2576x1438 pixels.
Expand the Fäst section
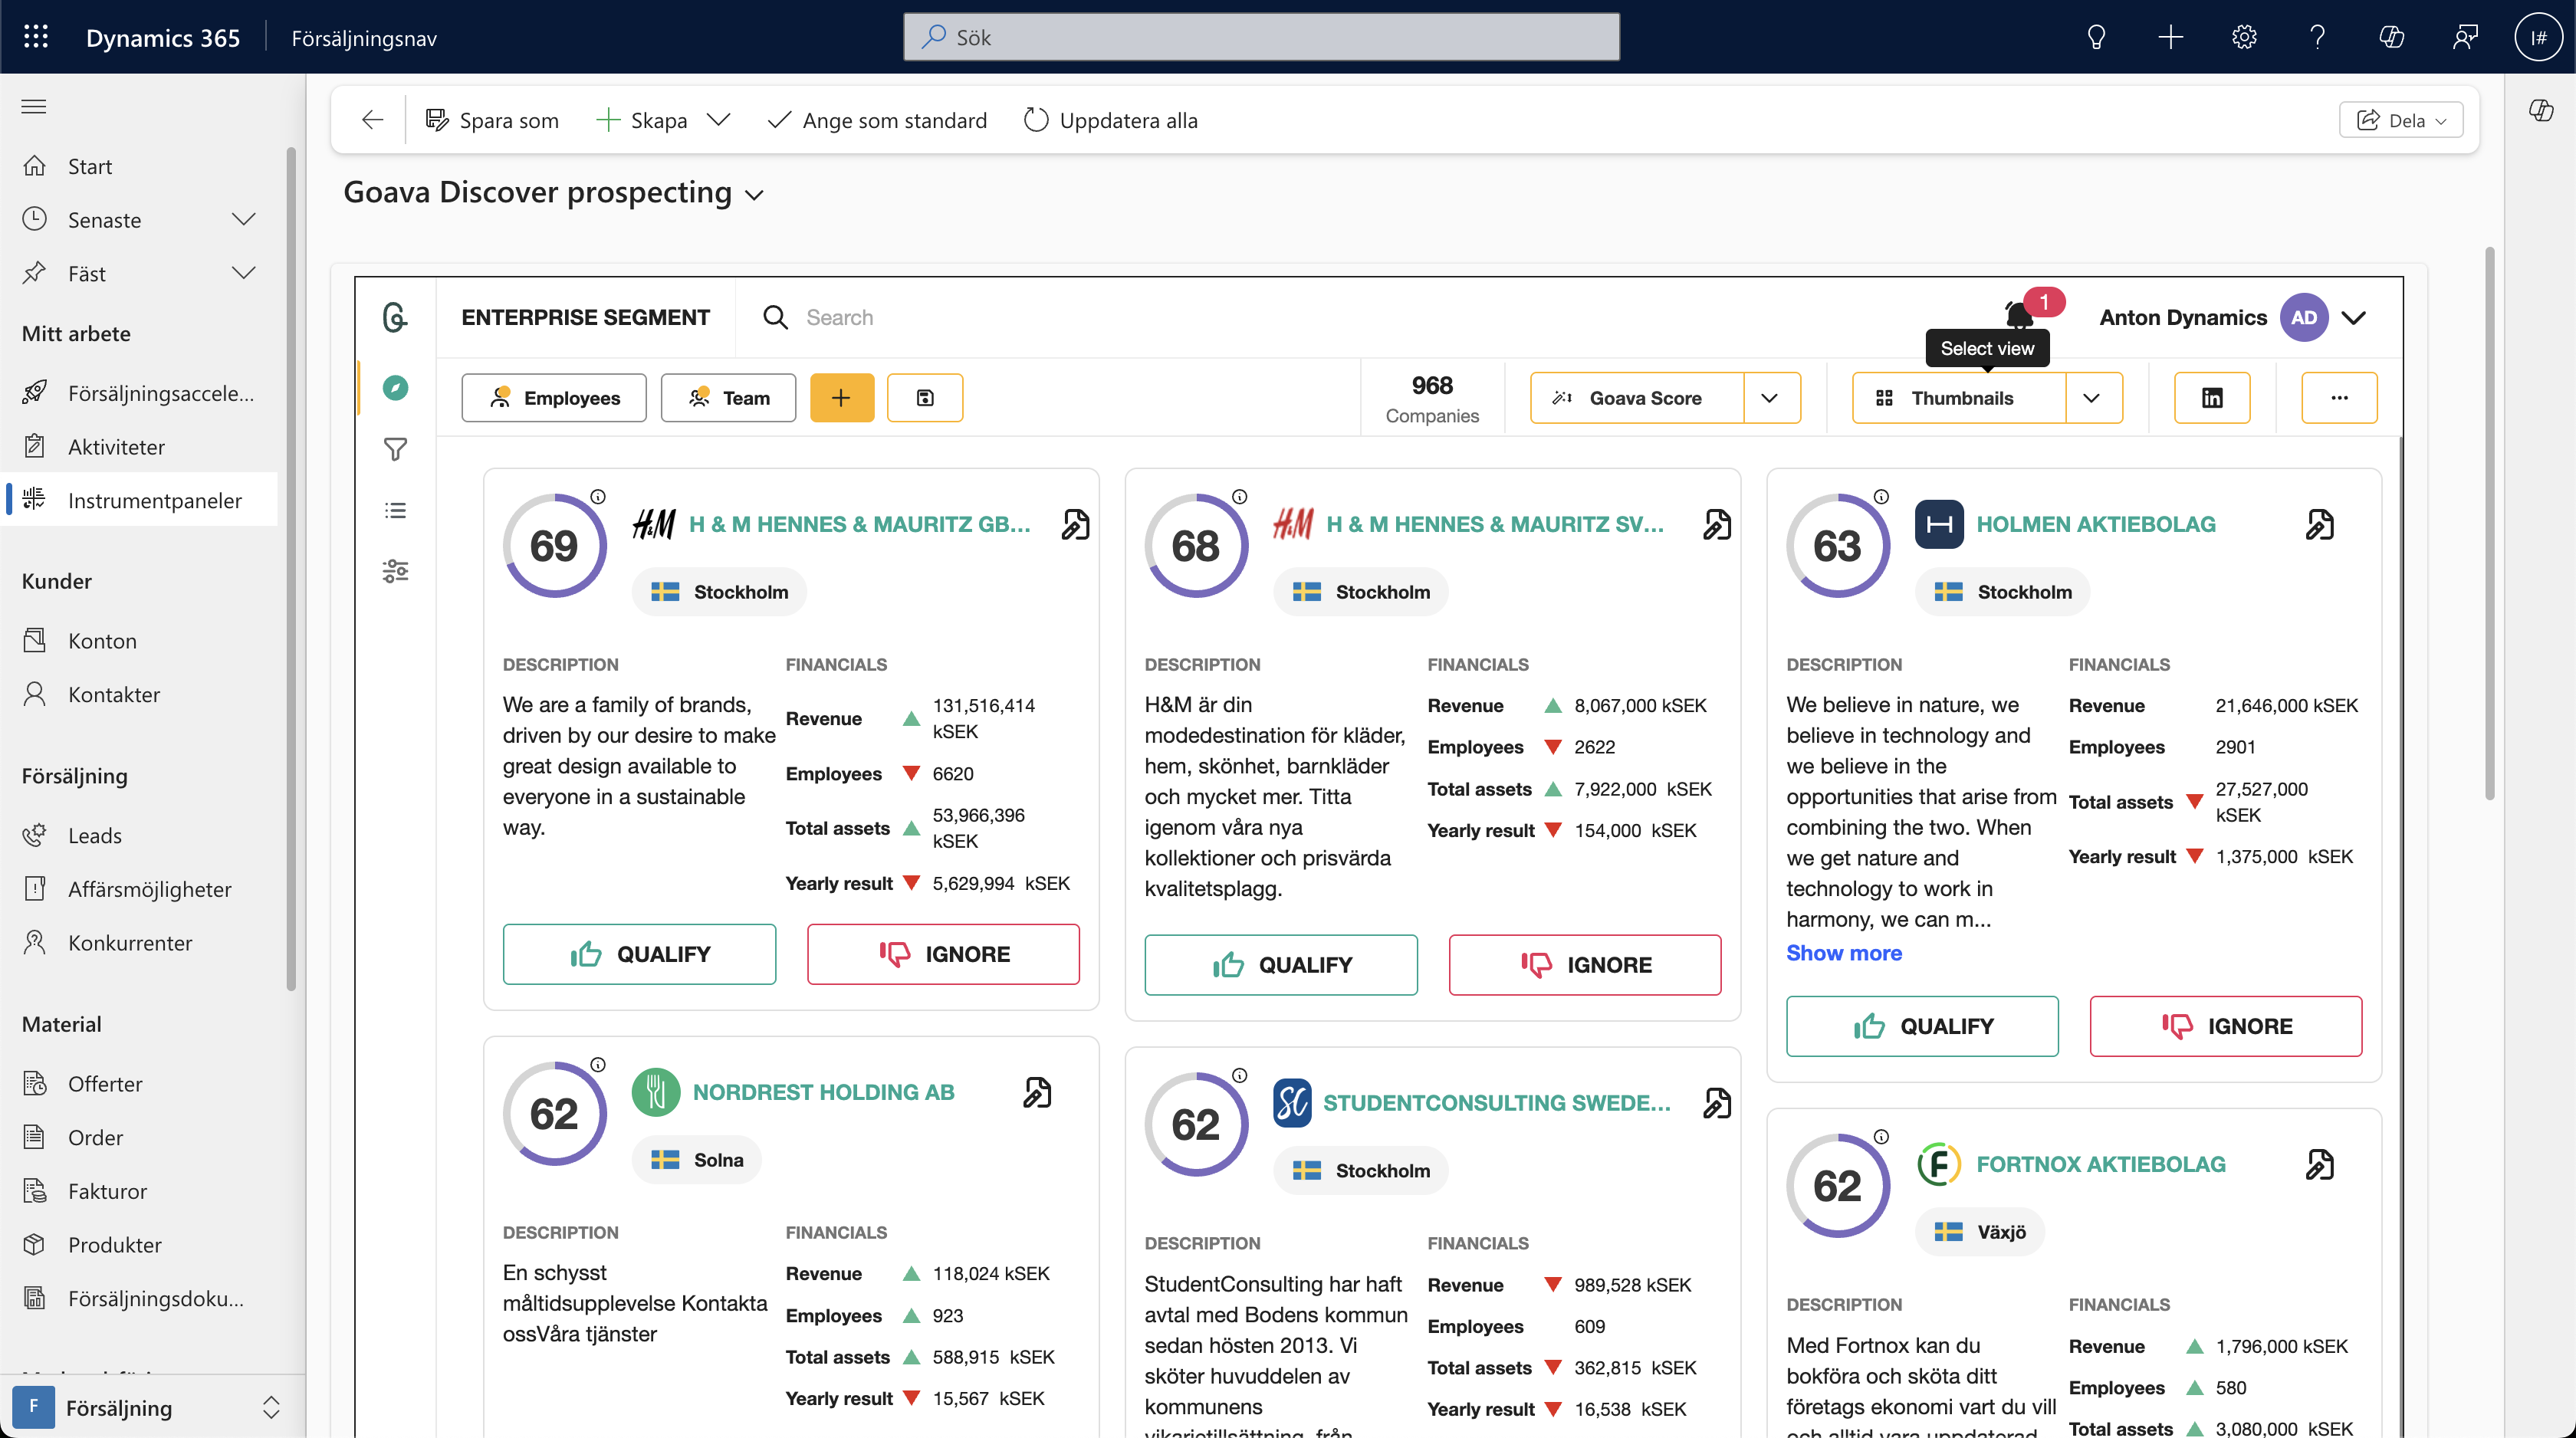coord(243,272)
